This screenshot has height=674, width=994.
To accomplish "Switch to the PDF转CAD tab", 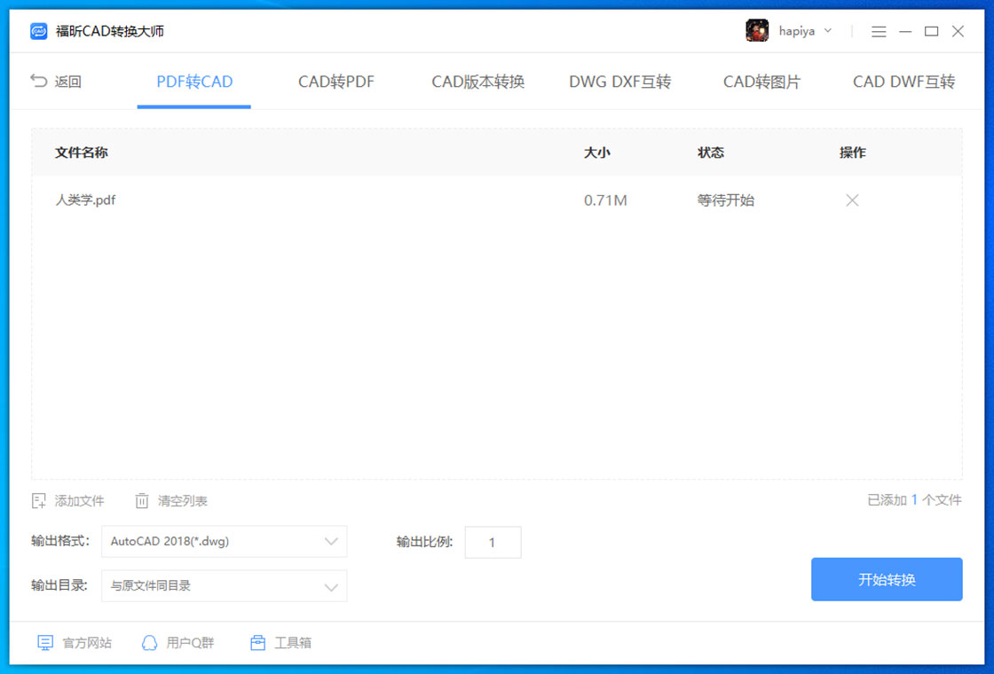I will click(194, 82).
